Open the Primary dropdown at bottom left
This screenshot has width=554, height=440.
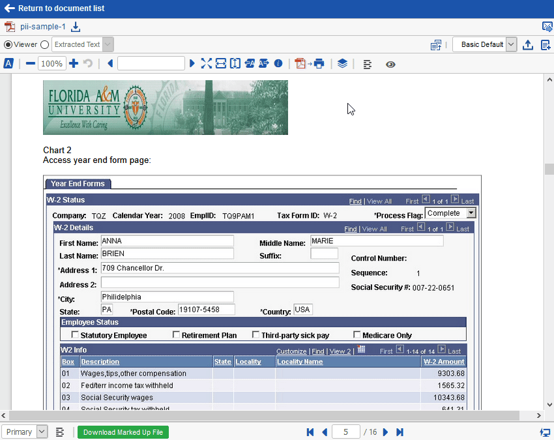(x=24, y=432)
